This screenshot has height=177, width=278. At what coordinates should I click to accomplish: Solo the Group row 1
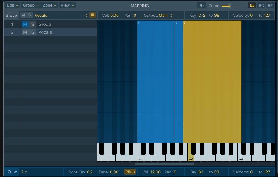[32, 24]
